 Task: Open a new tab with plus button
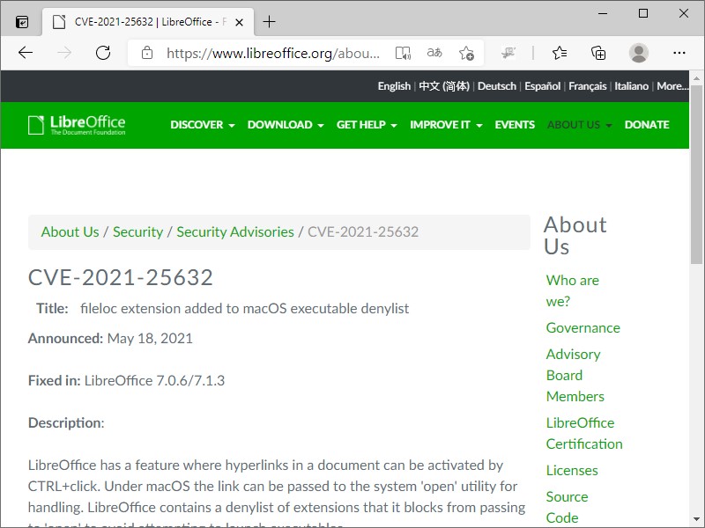pyautogui.click(x=269, y=21)
